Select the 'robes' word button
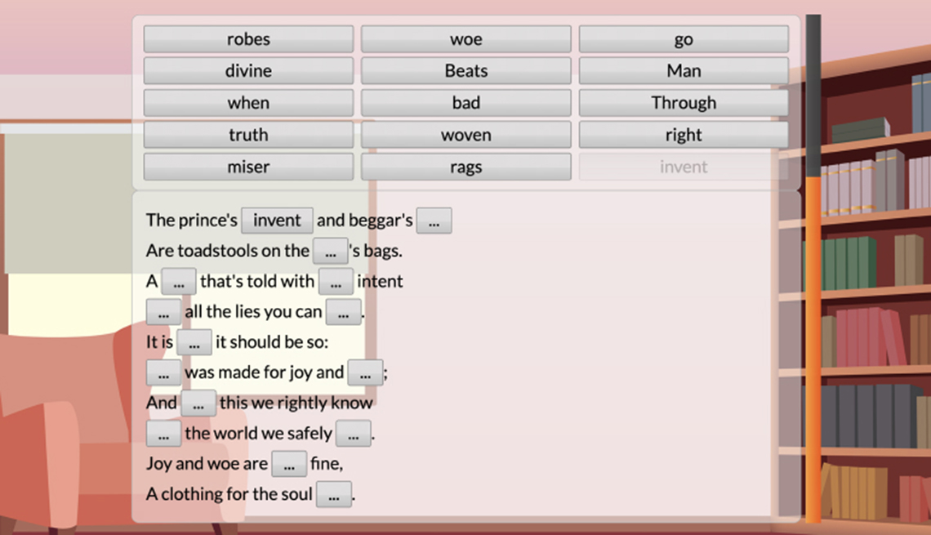The height and width of the screenshot is (535, 931). pyautogui.click(x=248, y=39)
